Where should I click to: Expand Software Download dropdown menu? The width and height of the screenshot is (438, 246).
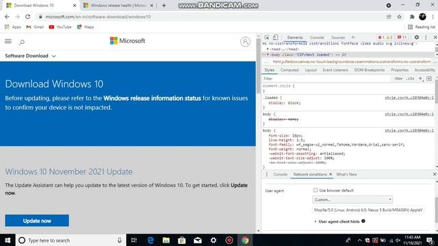[x=30, y=56]
